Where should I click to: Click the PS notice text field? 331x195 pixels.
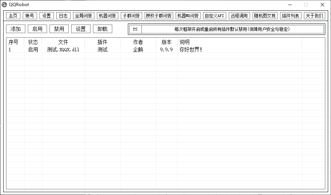click(x=232, y=29)
